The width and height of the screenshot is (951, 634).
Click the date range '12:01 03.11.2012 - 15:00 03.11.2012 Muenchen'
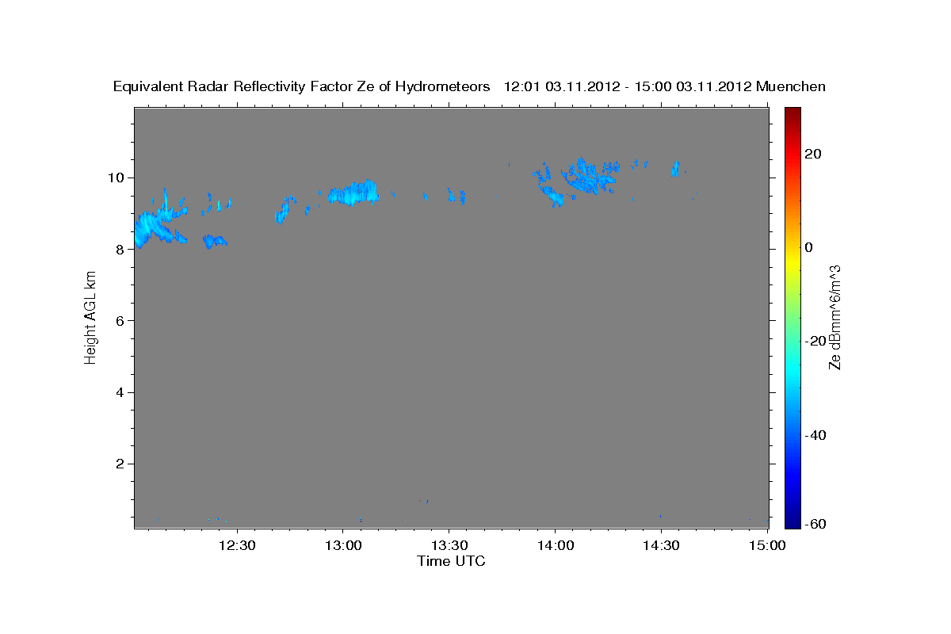[665, 86]
